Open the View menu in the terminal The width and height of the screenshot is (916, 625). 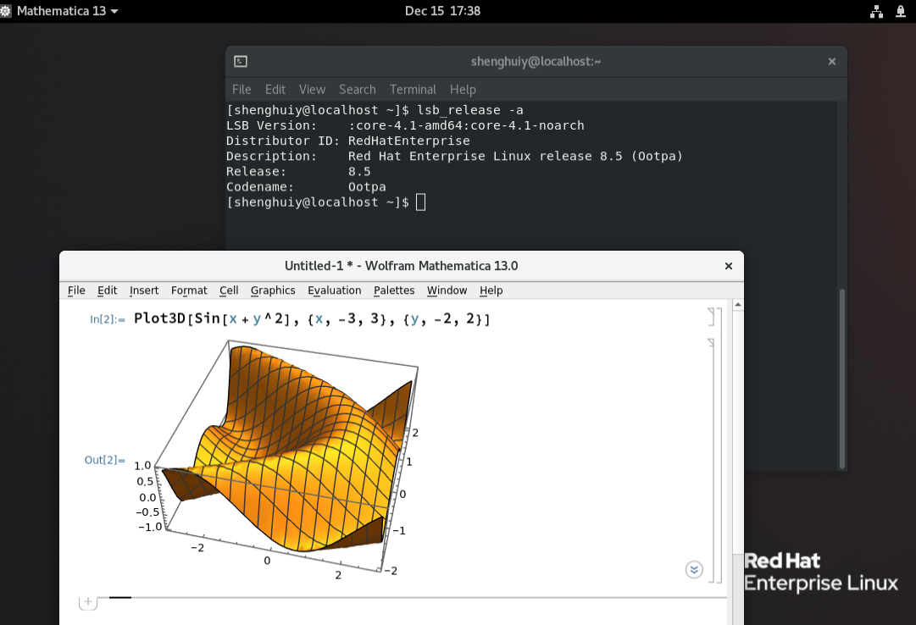click(312, 90)
